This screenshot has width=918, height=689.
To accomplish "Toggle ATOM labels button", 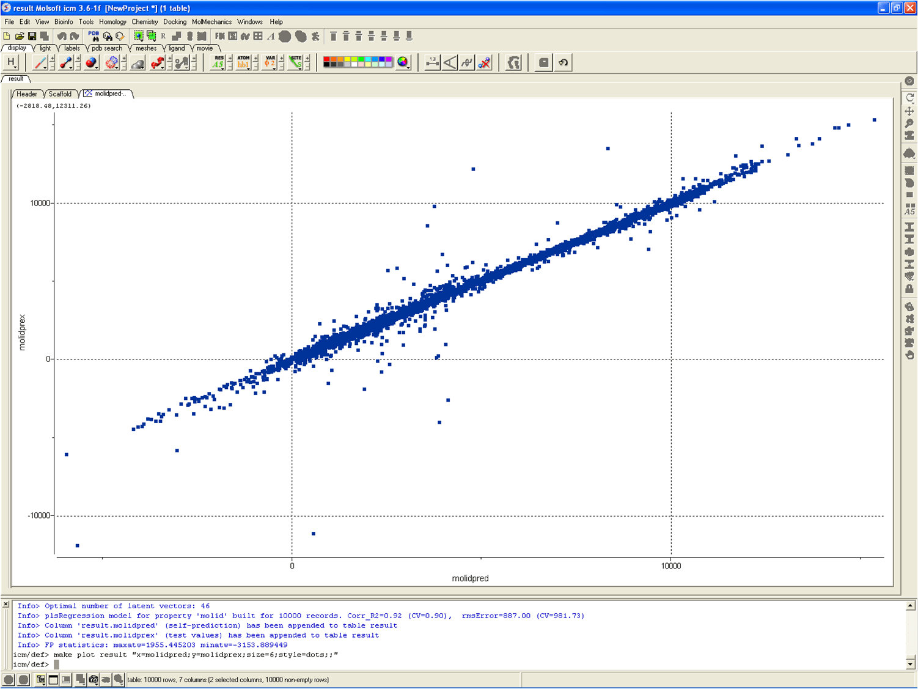I will pos(243,62).
